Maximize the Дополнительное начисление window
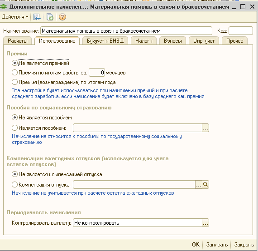The height and width of the screenshot is (251, 258). click(x=243, y=7)
